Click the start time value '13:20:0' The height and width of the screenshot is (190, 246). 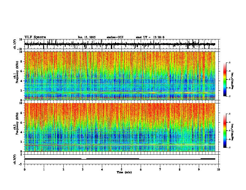(x=159, y=37)
